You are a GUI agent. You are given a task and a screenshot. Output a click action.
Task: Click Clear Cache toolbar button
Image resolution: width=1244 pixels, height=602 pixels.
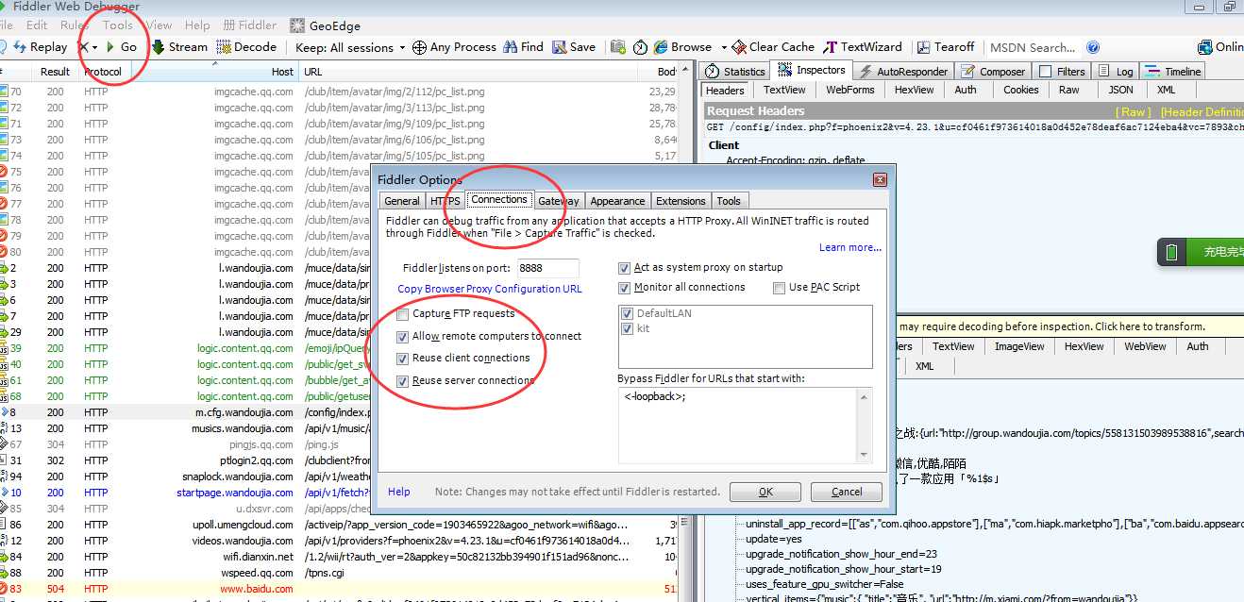(x=774, y=47)
